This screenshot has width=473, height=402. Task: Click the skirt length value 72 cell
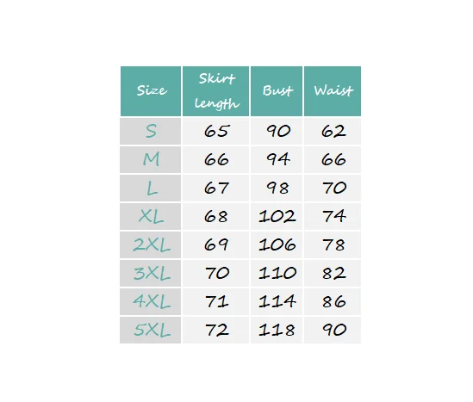(x=215, y=330)
